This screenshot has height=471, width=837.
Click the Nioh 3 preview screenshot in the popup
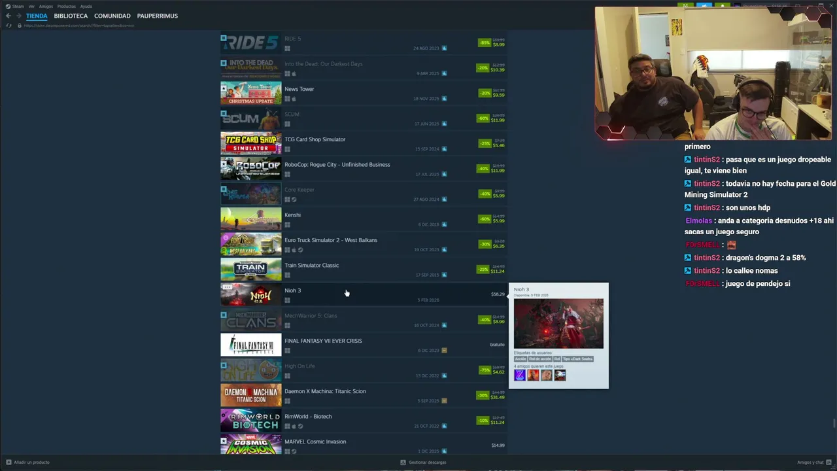pyautogui.click(x=558, y=324)
